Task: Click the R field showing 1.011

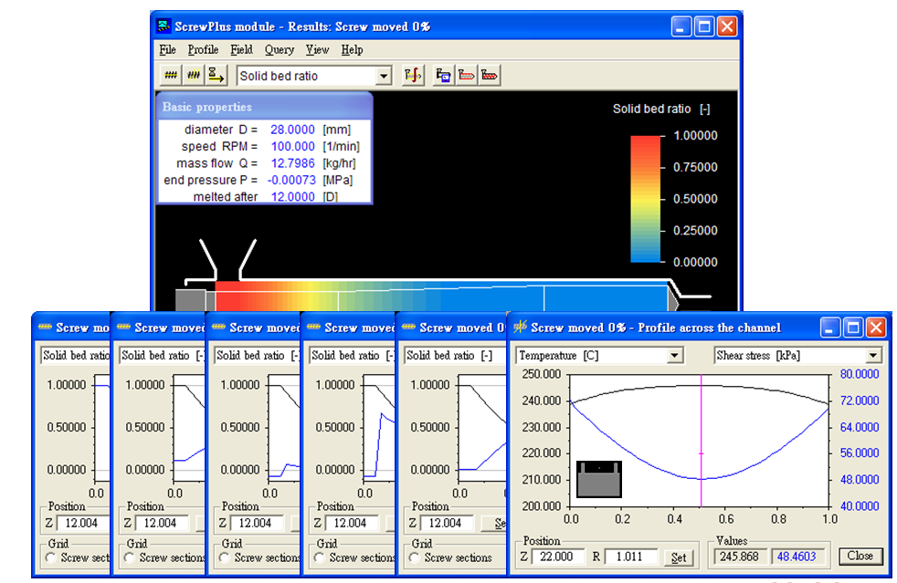Action: 631,557
